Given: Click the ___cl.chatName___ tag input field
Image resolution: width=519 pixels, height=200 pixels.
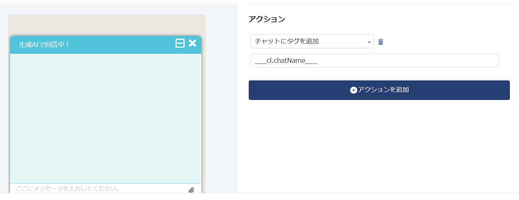Looking at the screenshot, I should (x=375, y=61).
